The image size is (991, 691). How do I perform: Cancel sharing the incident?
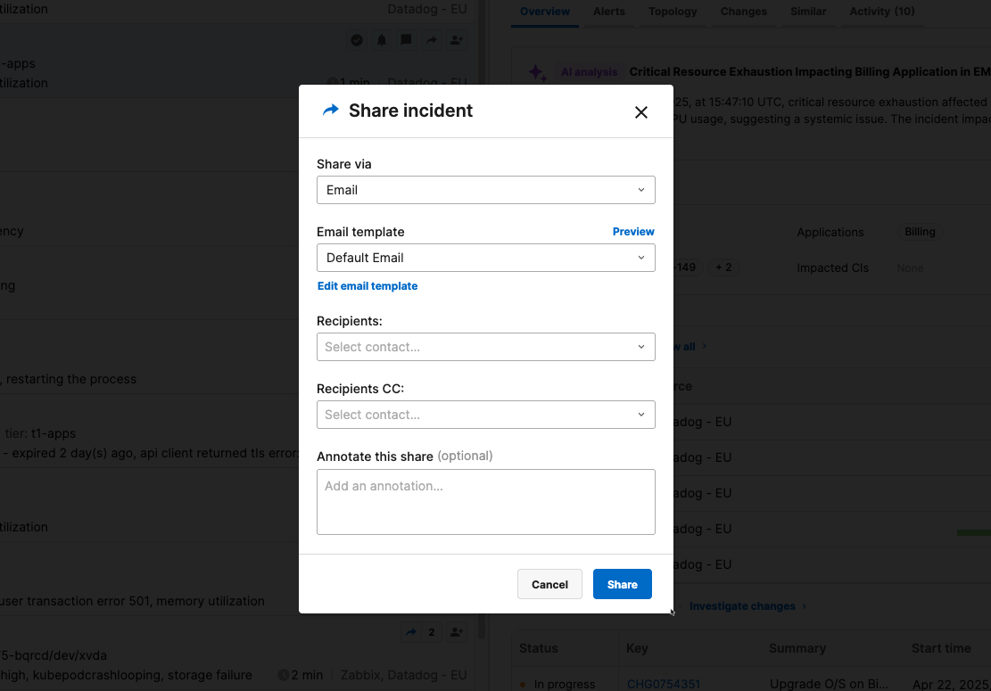click(549, 585)
